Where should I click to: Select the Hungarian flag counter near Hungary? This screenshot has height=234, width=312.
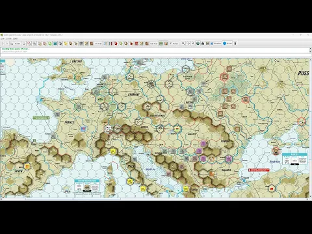click(177, 129)
